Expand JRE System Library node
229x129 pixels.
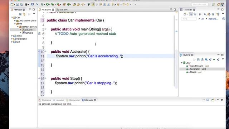pos(15,21)
